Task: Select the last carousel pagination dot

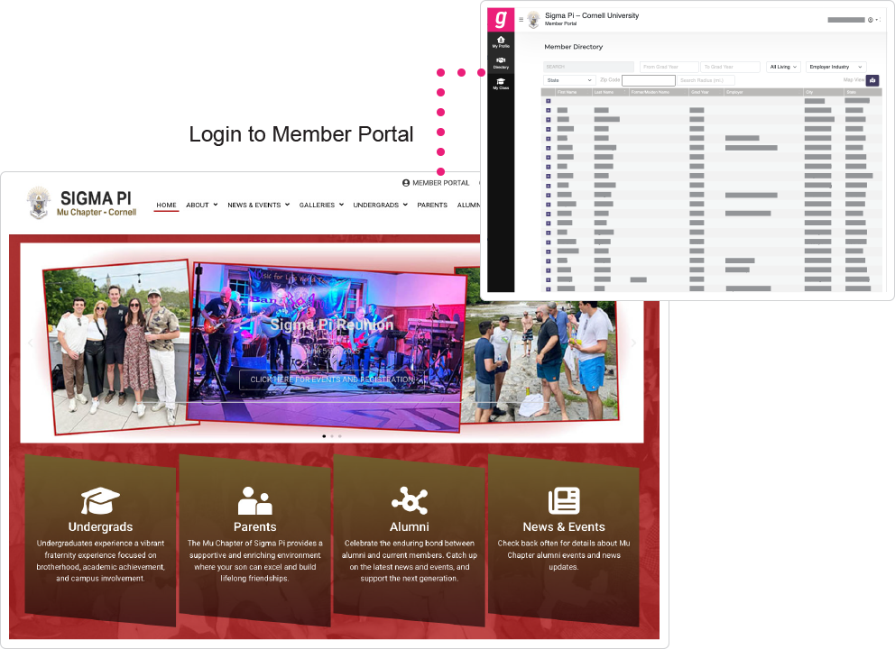Action: pos(340,436)
